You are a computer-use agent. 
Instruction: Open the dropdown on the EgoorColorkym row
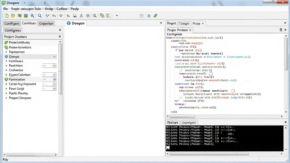(x=54, y=75)
